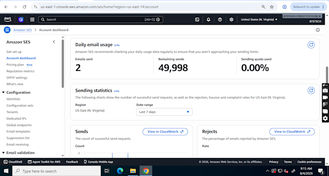This screenshot has height=176, width=329.
Task: Toggle the side navigation hamburger button
Action: click(7, 30)
